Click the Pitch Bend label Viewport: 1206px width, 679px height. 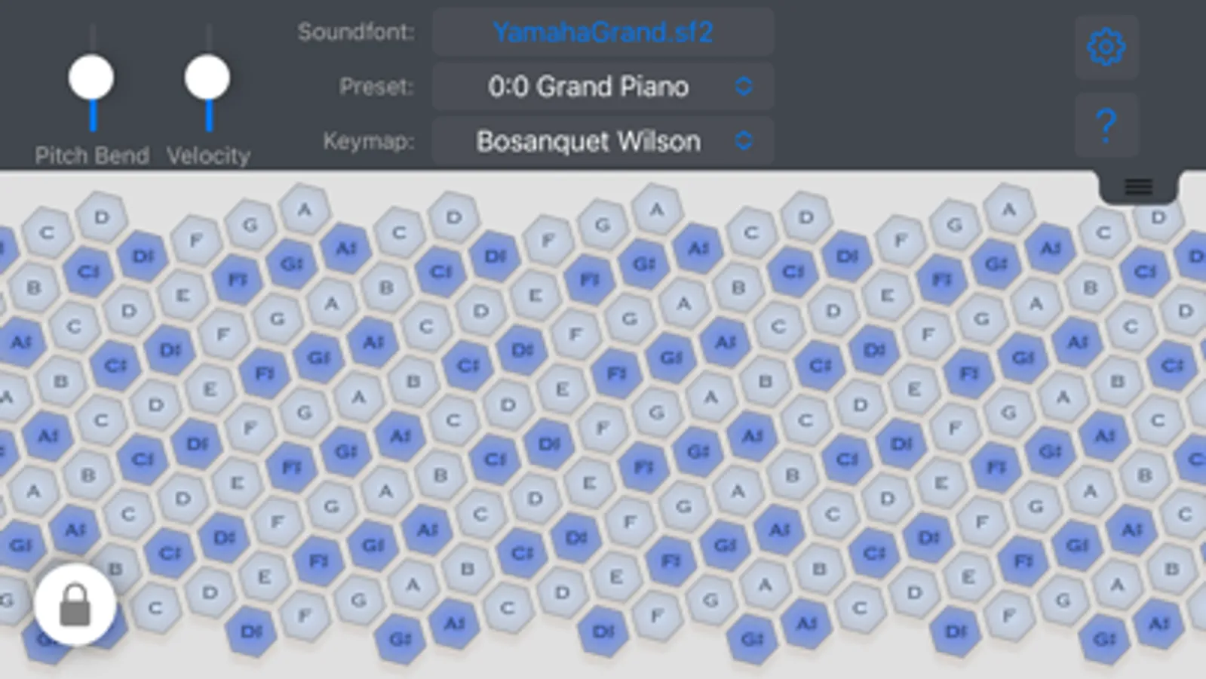pos(92,155)
